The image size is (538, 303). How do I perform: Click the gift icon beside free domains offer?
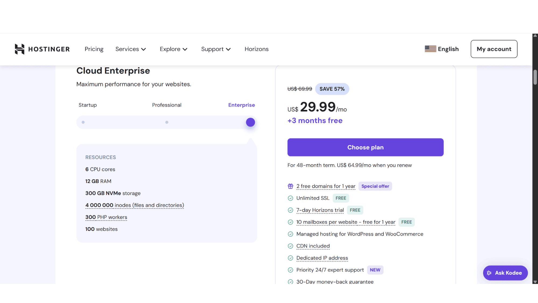click(x=290, y=186)
